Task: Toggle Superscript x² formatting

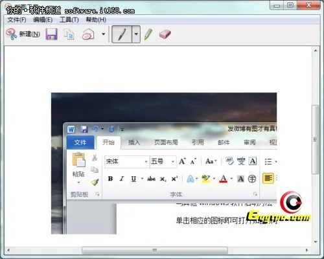Action: [174, 179]
